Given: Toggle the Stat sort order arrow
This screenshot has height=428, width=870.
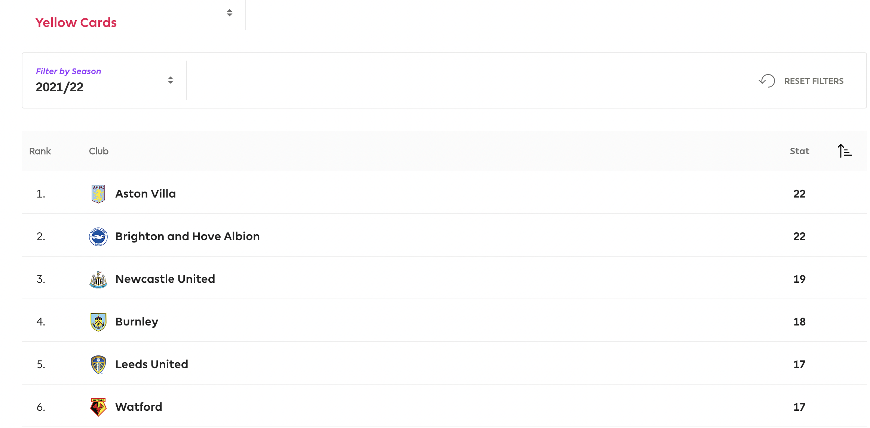Looking at the screenshot, I should (845, 151).
